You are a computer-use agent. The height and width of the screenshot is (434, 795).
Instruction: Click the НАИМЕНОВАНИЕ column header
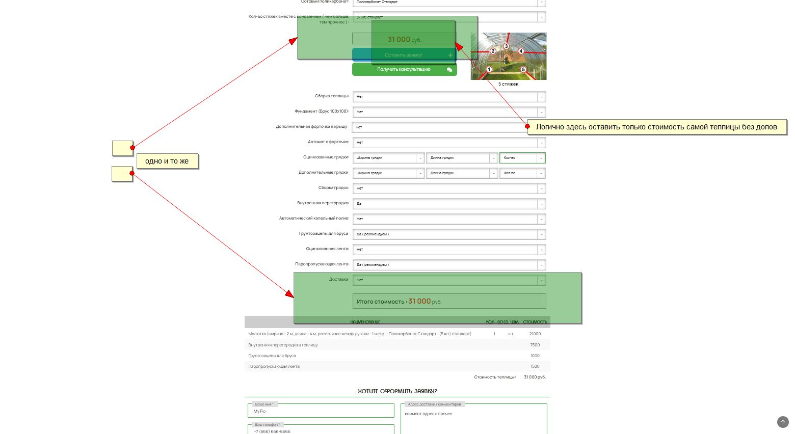(x=365, y=322)
